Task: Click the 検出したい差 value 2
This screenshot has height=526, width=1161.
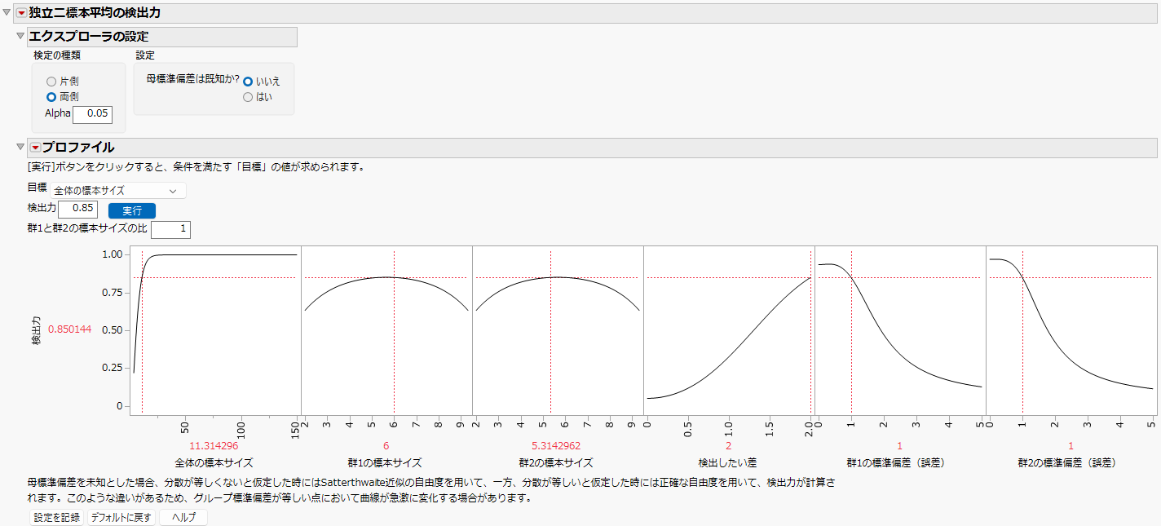Action: click(729, 446)
